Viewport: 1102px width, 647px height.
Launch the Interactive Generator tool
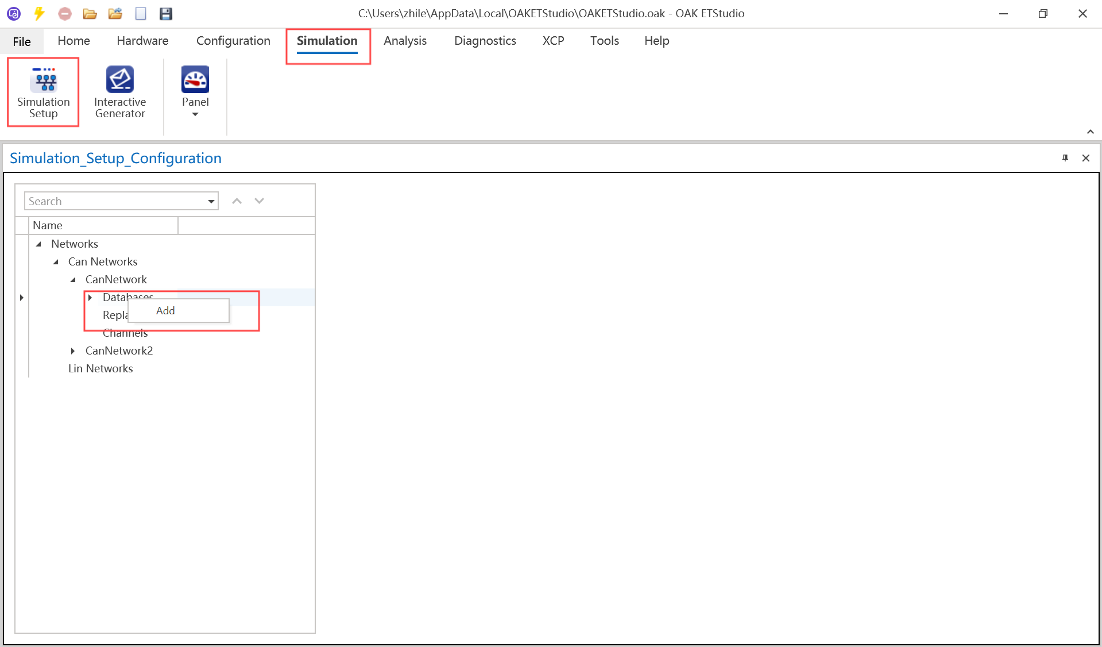click(120, 92)
